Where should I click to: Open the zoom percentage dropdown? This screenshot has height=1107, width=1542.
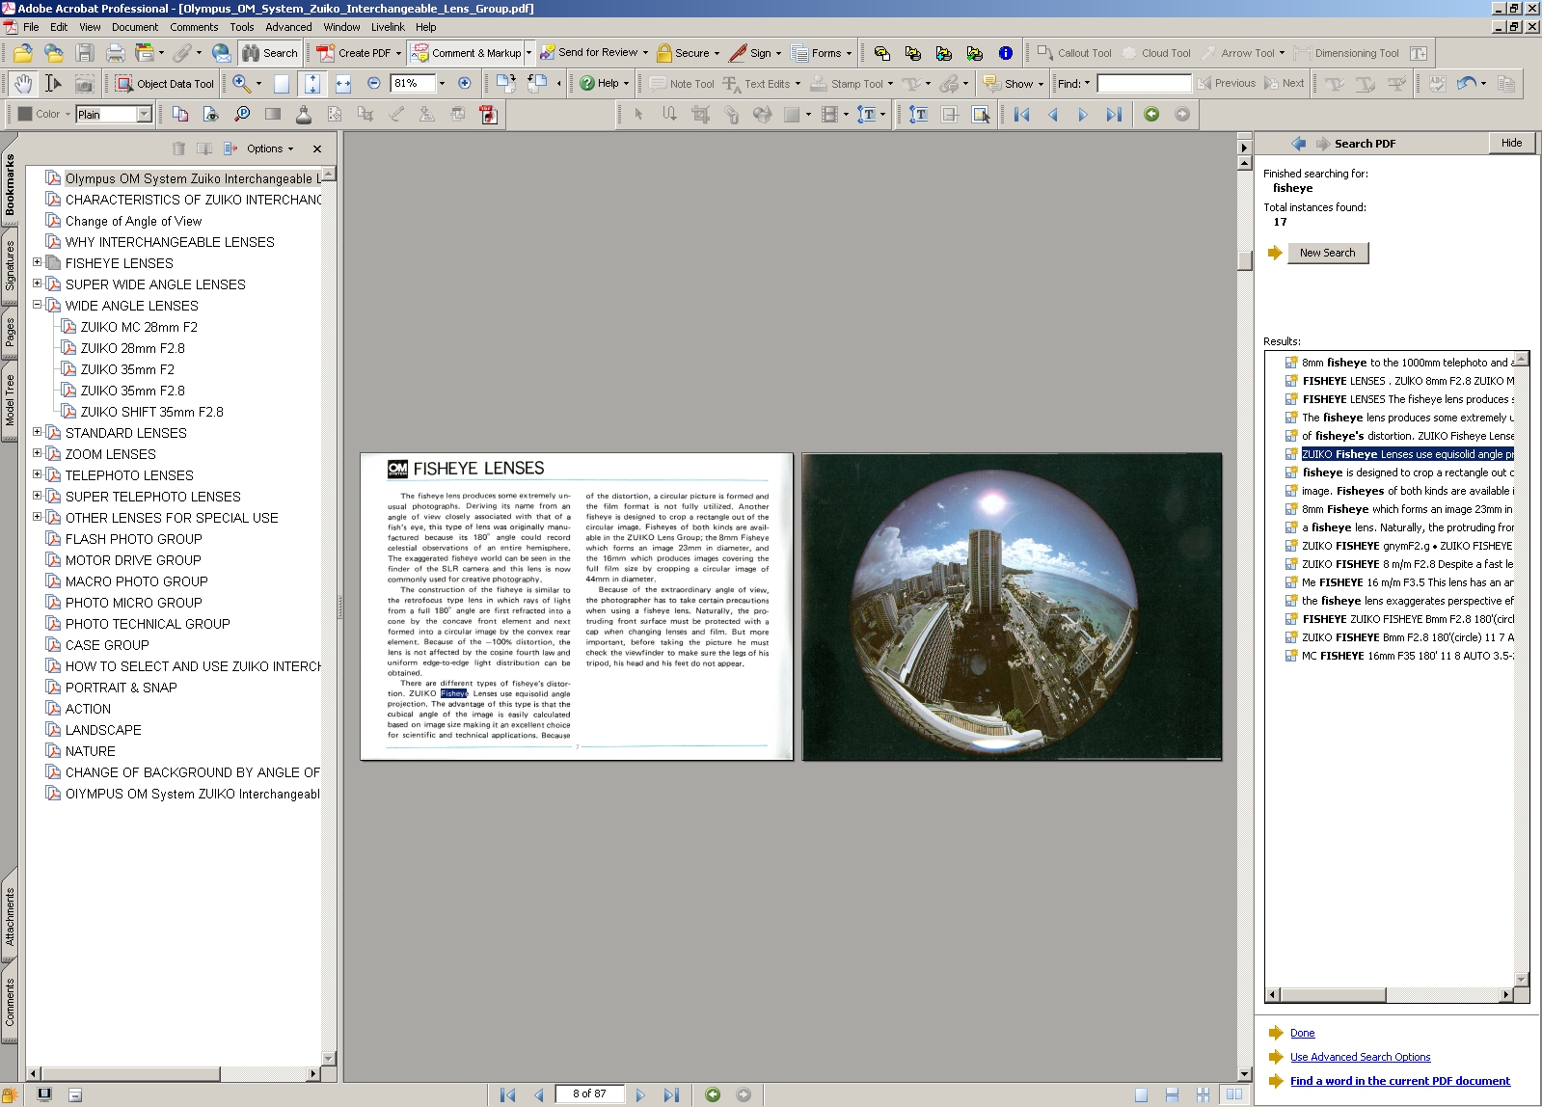coord(442,84)
